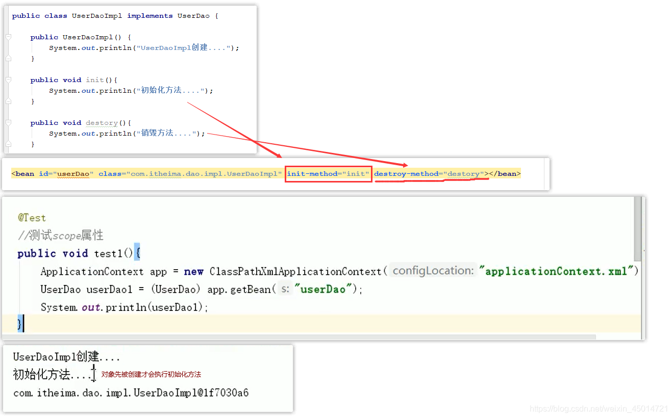672x418 pixels.
Task: Click the configLocation: parameter hint
Action: (x=433, y=271)
